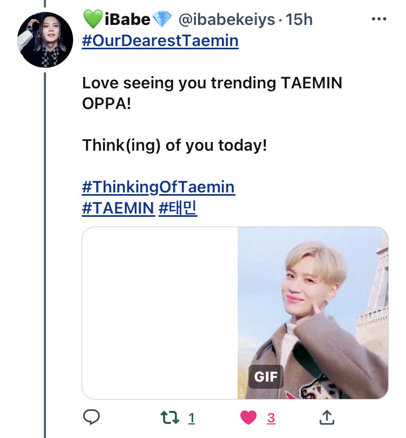Unlike the tweet via pink heart icon

point(248,417)
